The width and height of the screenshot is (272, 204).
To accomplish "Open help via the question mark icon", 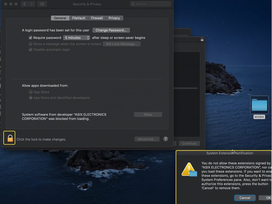I will point(166,139).
